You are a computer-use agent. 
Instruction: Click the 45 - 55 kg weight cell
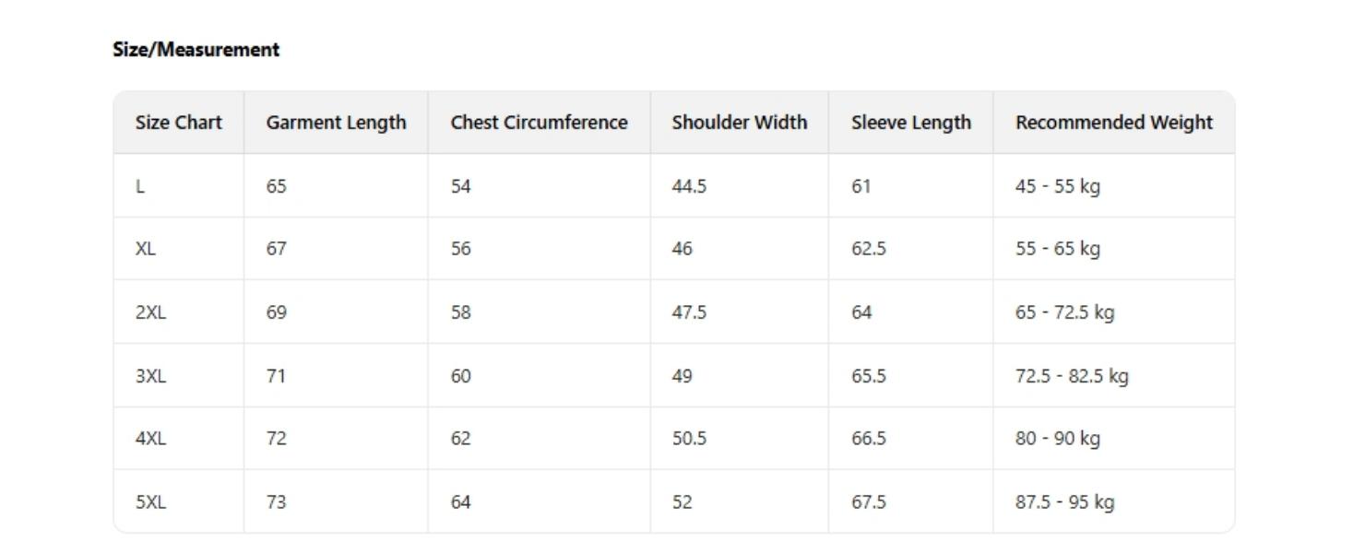coord(1057,186)
